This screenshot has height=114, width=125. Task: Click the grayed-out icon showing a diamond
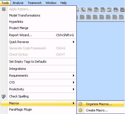(x=121, y=17)
